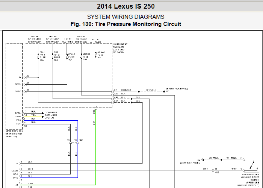
Task: Click "Fig. 130: Tire Pressure Monitoring Circuit" caption
Action: [x=126, y=24]
